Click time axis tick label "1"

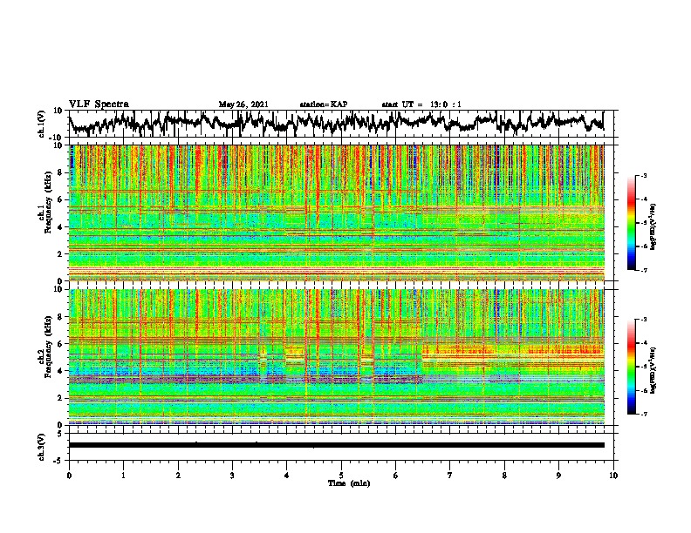123,476
